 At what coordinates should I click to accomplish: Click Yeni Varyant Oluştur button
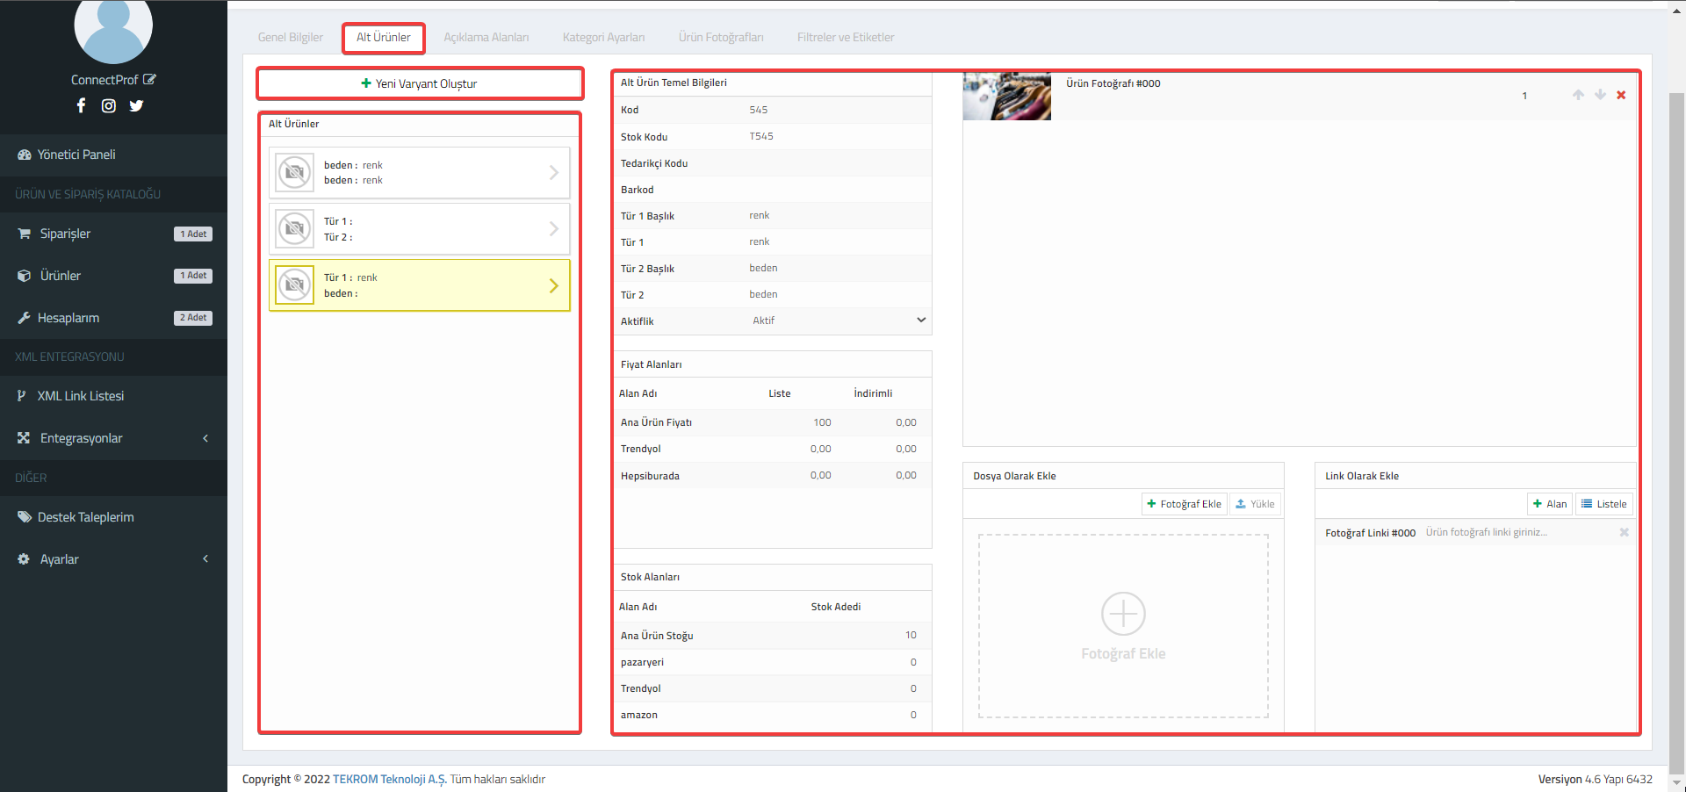pos(420,83)
